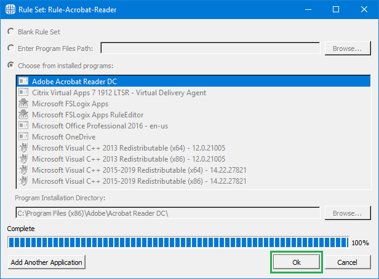Click the 100% progress label
This screenshot has height=279, width=379.
(x=360, y=243)
